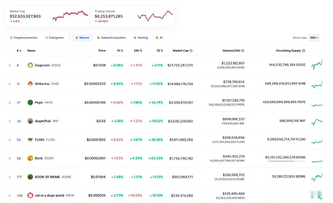Switch to the Solana Ecosystem tab
Image resolution: width=333 pixels, height=203 pixels.
(x=112, y=38)
